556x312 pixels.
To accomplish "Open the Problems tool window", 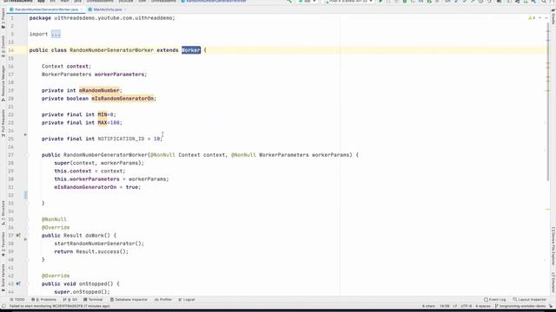I will (43, 300).
